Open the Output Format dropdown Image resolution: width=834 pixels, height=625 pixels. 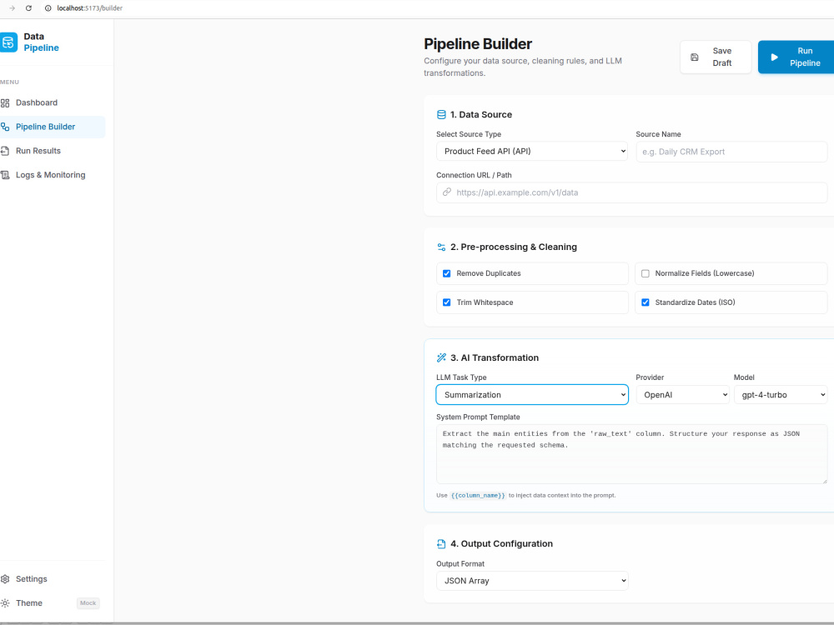click(532, 581)
